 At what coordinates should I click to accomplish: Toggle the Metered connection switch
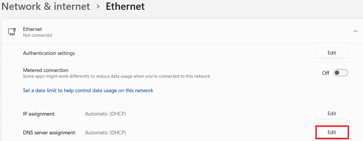pyautogui.click(x=341, y=73)
